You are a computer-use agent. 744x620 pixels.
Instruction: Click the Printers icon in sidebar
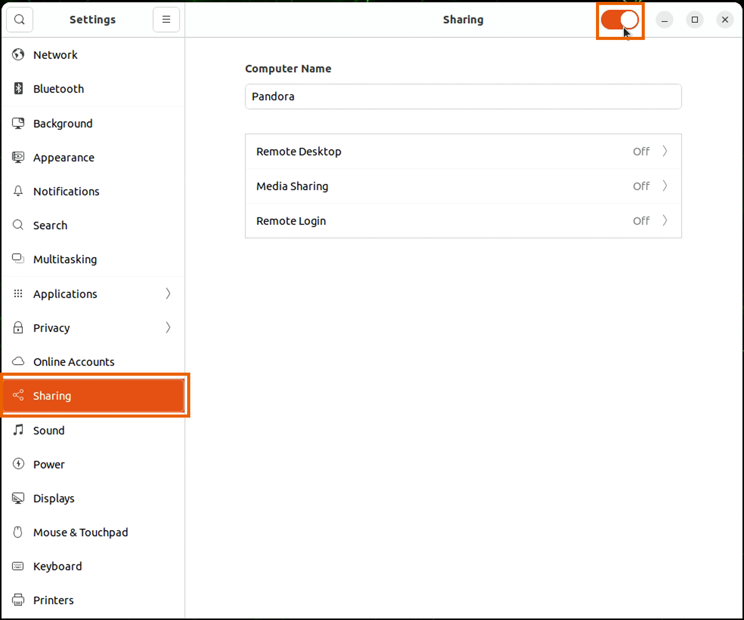[18, 600]
